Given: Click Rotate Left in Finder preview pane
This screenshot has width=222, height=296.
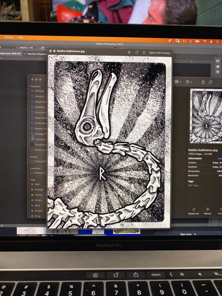Looking at the screenshot, I should coord(194,211).
